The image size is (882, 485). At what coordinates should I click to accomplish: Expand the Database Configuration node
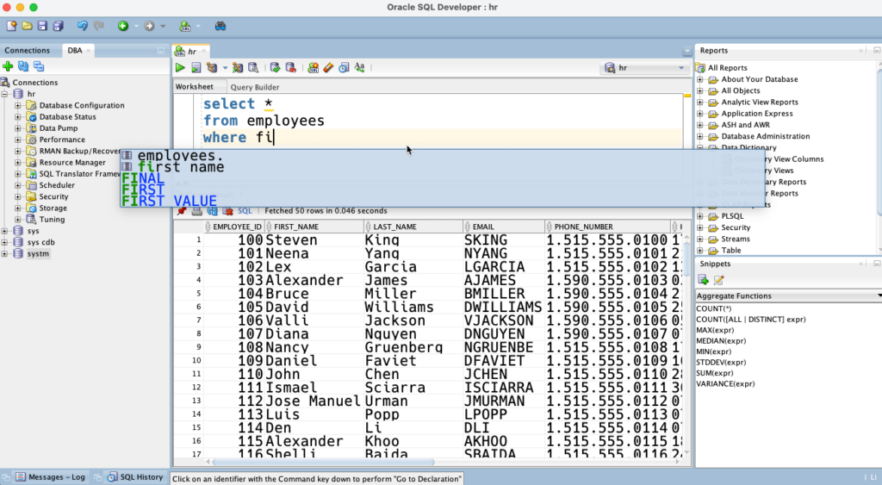[x=18, y=105]
